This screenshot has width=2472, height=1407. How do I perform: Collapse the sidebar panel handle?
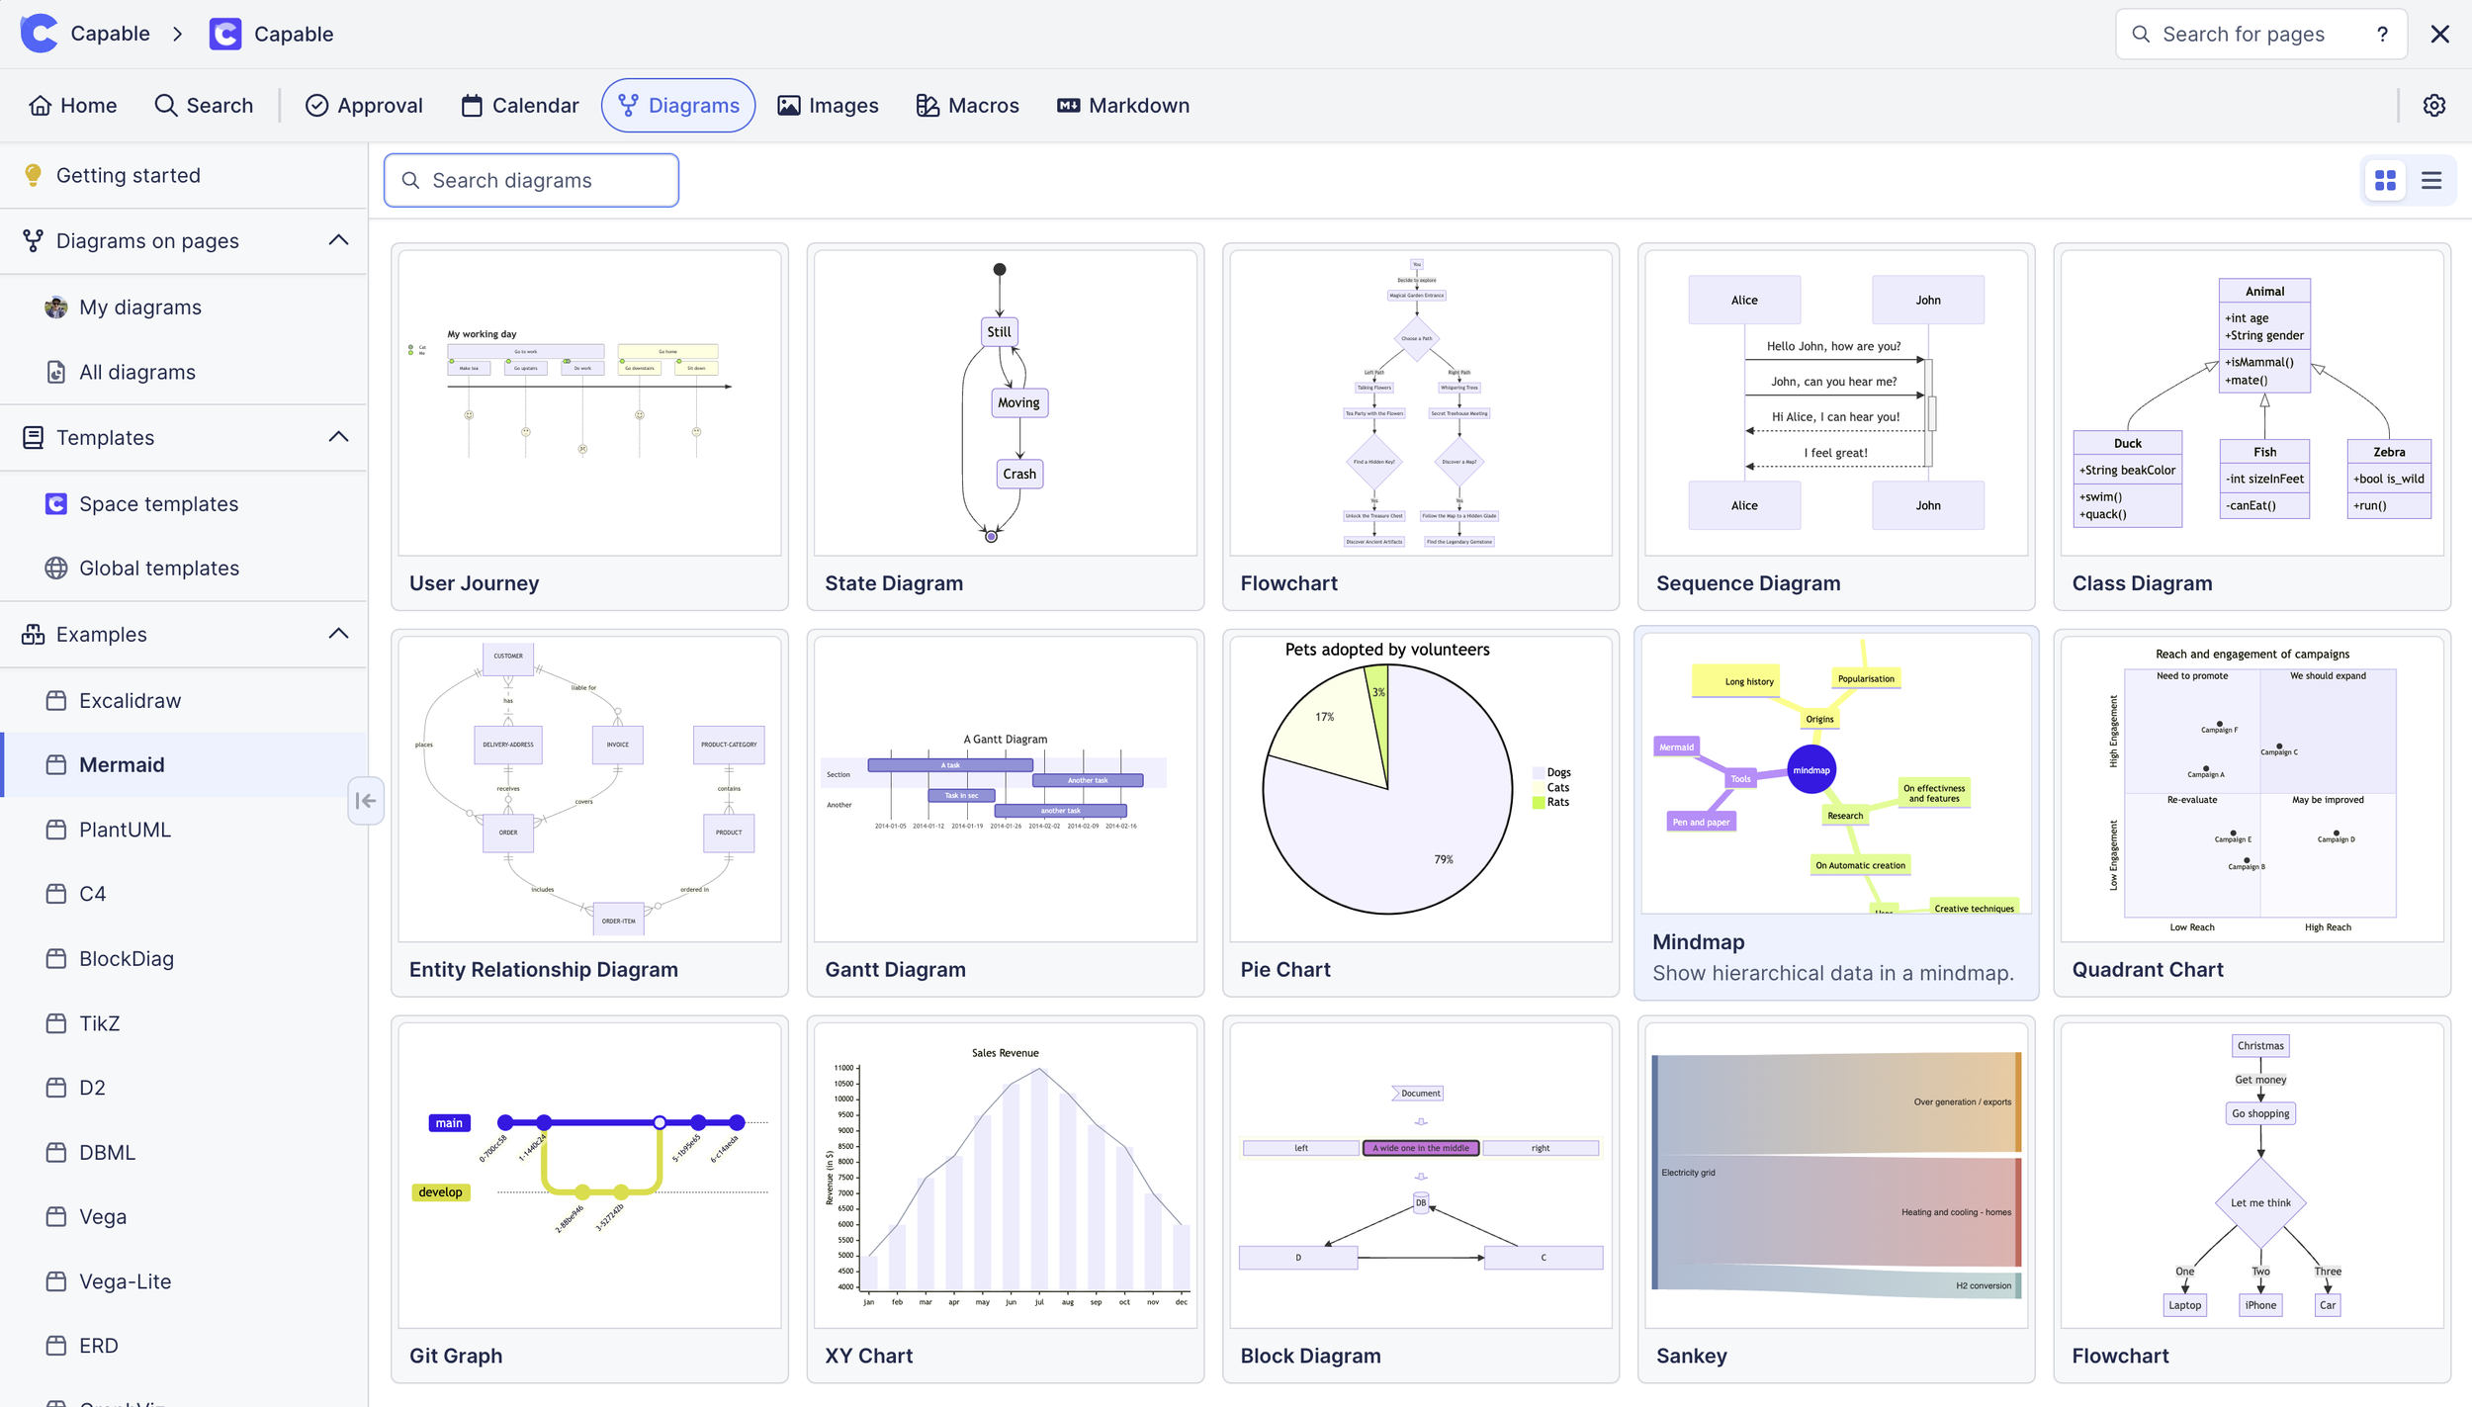point(365,800)
